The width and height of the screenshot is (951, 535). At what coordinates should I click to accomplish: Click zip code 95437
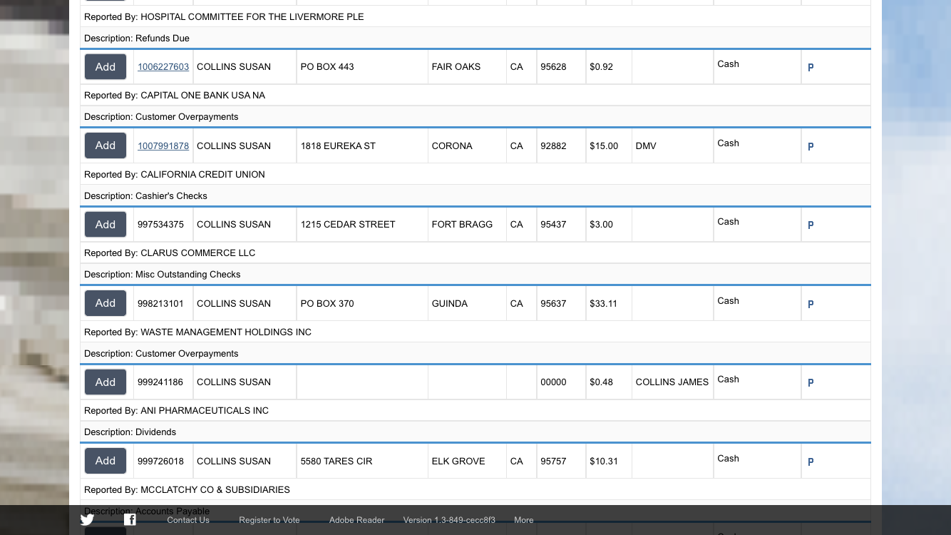point(553,225)
